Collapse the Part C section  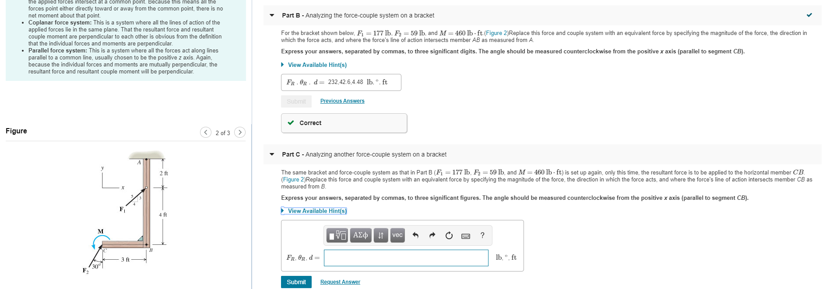(272, 154)
